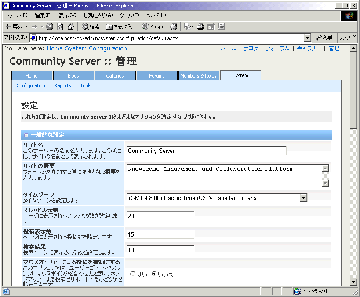Viewport: 360px width, 297px height.
Task: Click the search results field showing 10
Action: click(160, 250)
